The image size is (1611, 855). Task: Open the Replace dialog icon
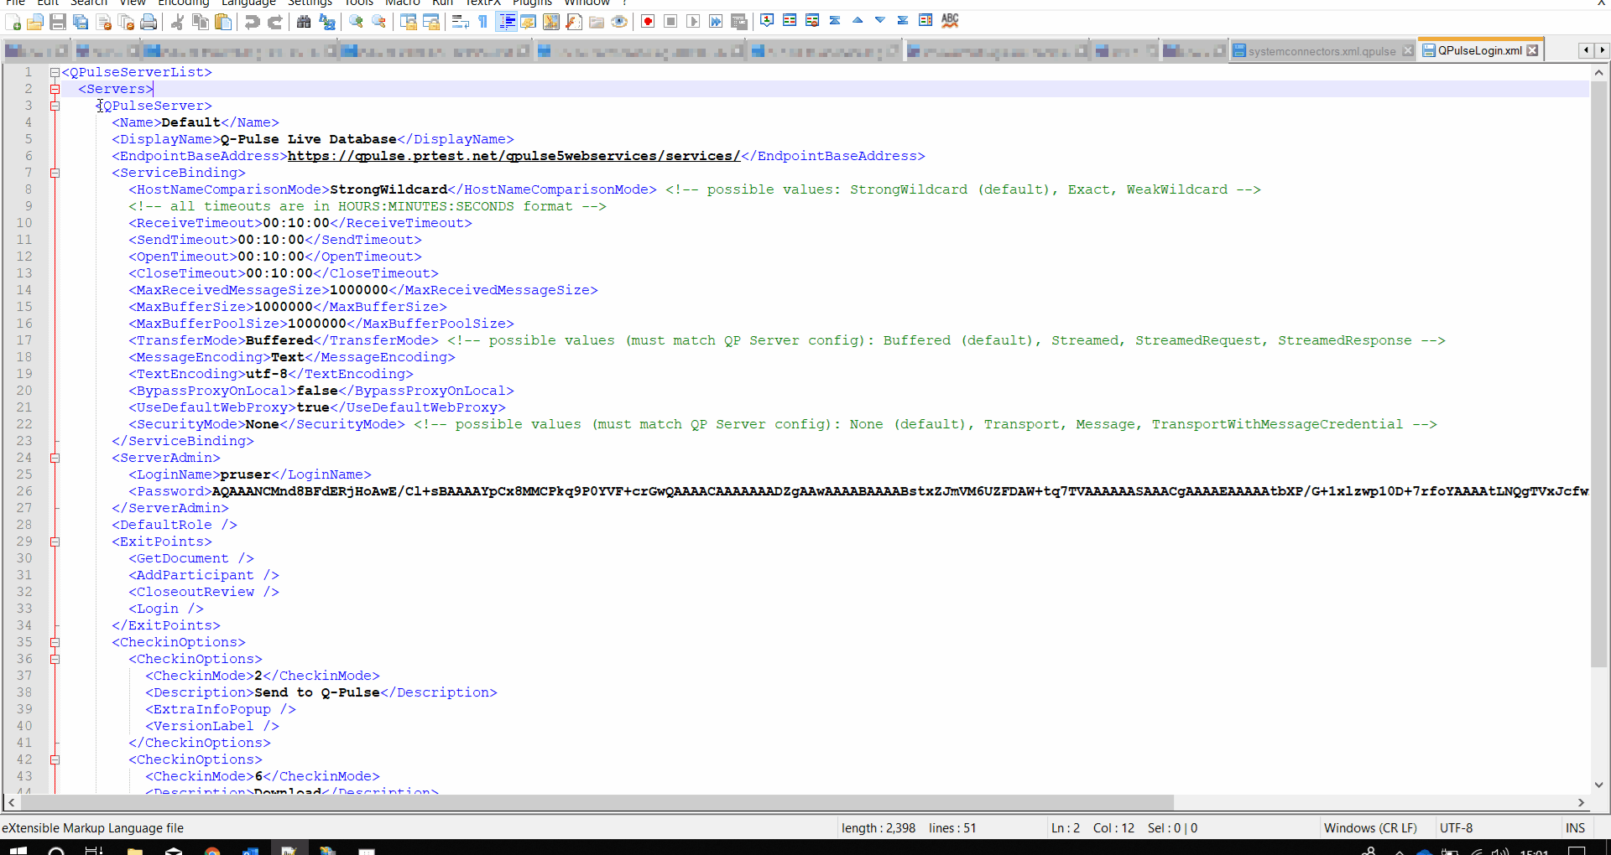click(326, 22)
